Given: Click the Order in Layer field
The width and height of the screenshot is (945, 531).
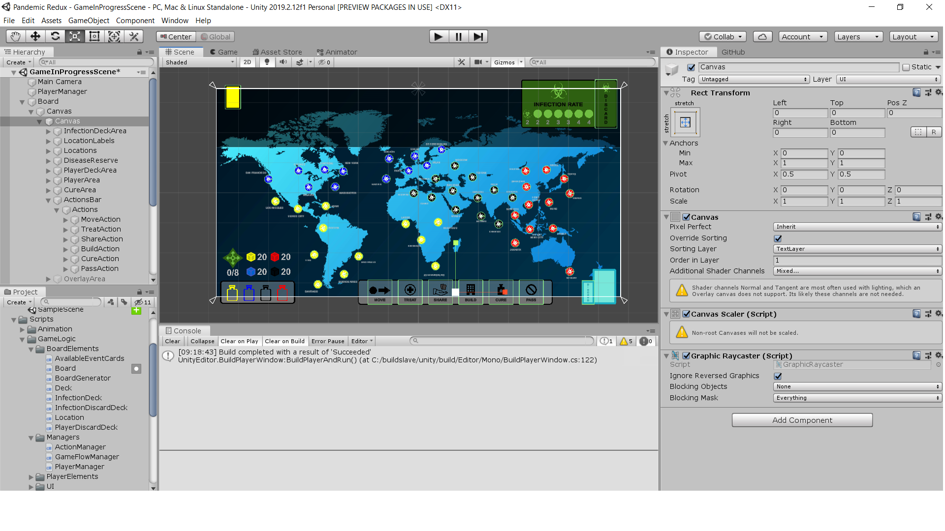Looking at the screenshot, I should (857, 260).
